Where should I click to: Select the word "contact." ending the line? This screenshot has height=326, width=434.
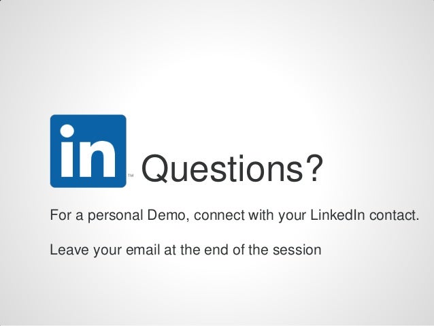pos(394,215)
